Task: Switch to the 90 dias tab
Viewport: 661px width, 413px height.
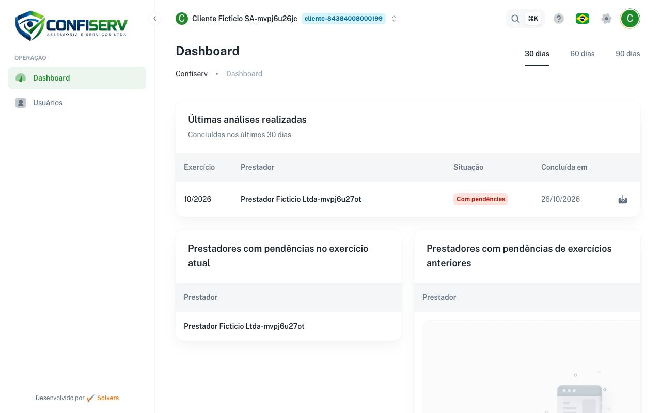Action: pos(628,54)
